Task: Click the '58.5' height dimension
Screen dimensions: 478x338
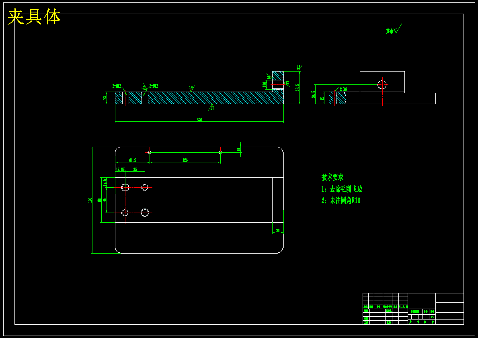Action: pyautogui.click(x=297, y=88)
